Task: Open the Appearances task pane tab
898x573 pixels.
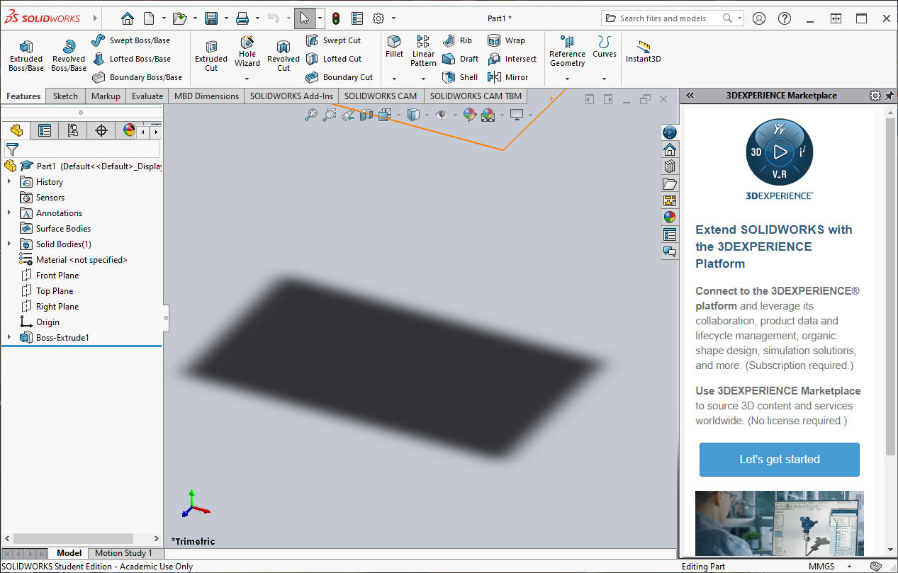Action: 670,217
